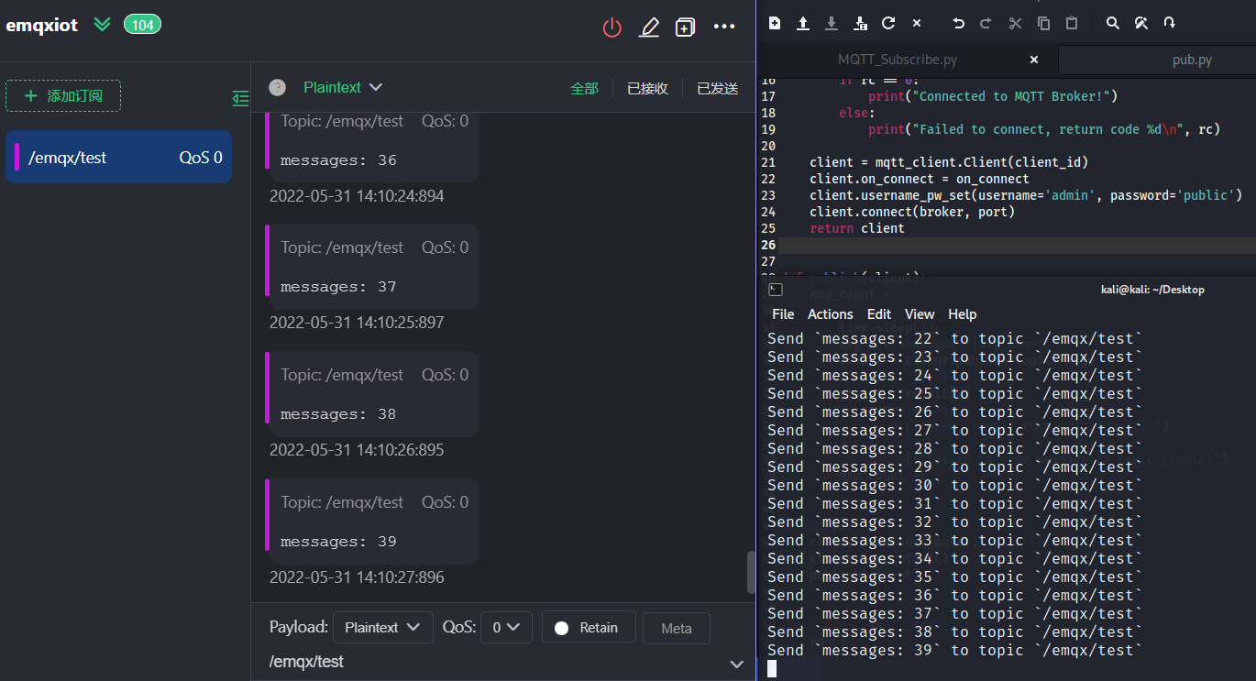Select the 已发送 sent filter tab

click(717, 88)
